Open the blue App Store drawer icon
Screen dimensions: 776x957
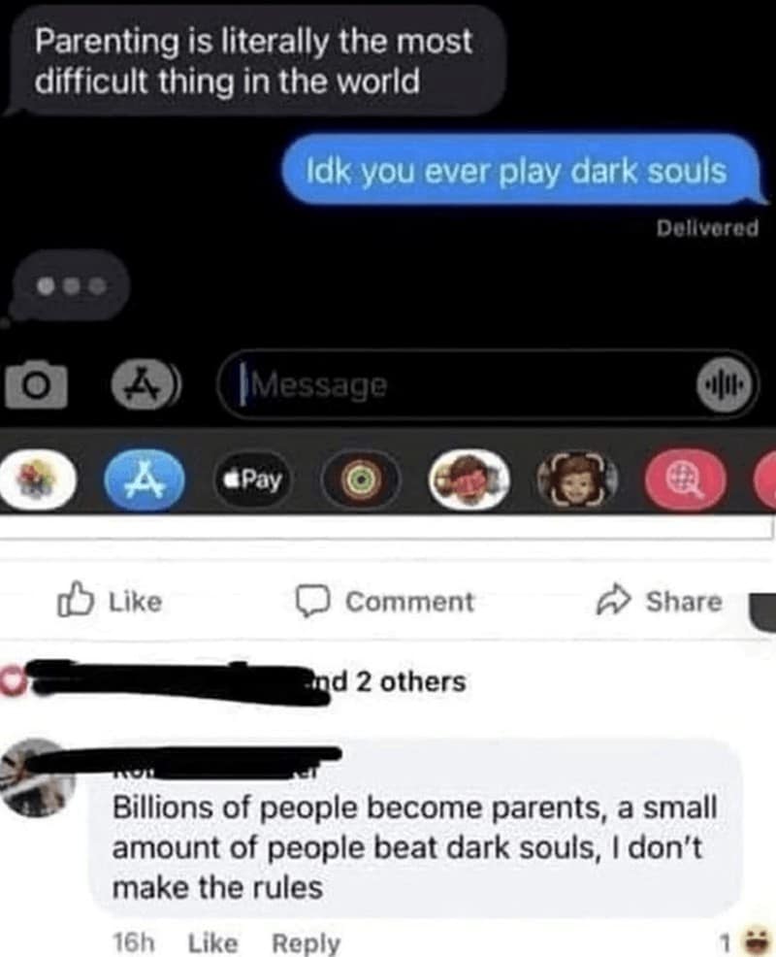(145, 479)
